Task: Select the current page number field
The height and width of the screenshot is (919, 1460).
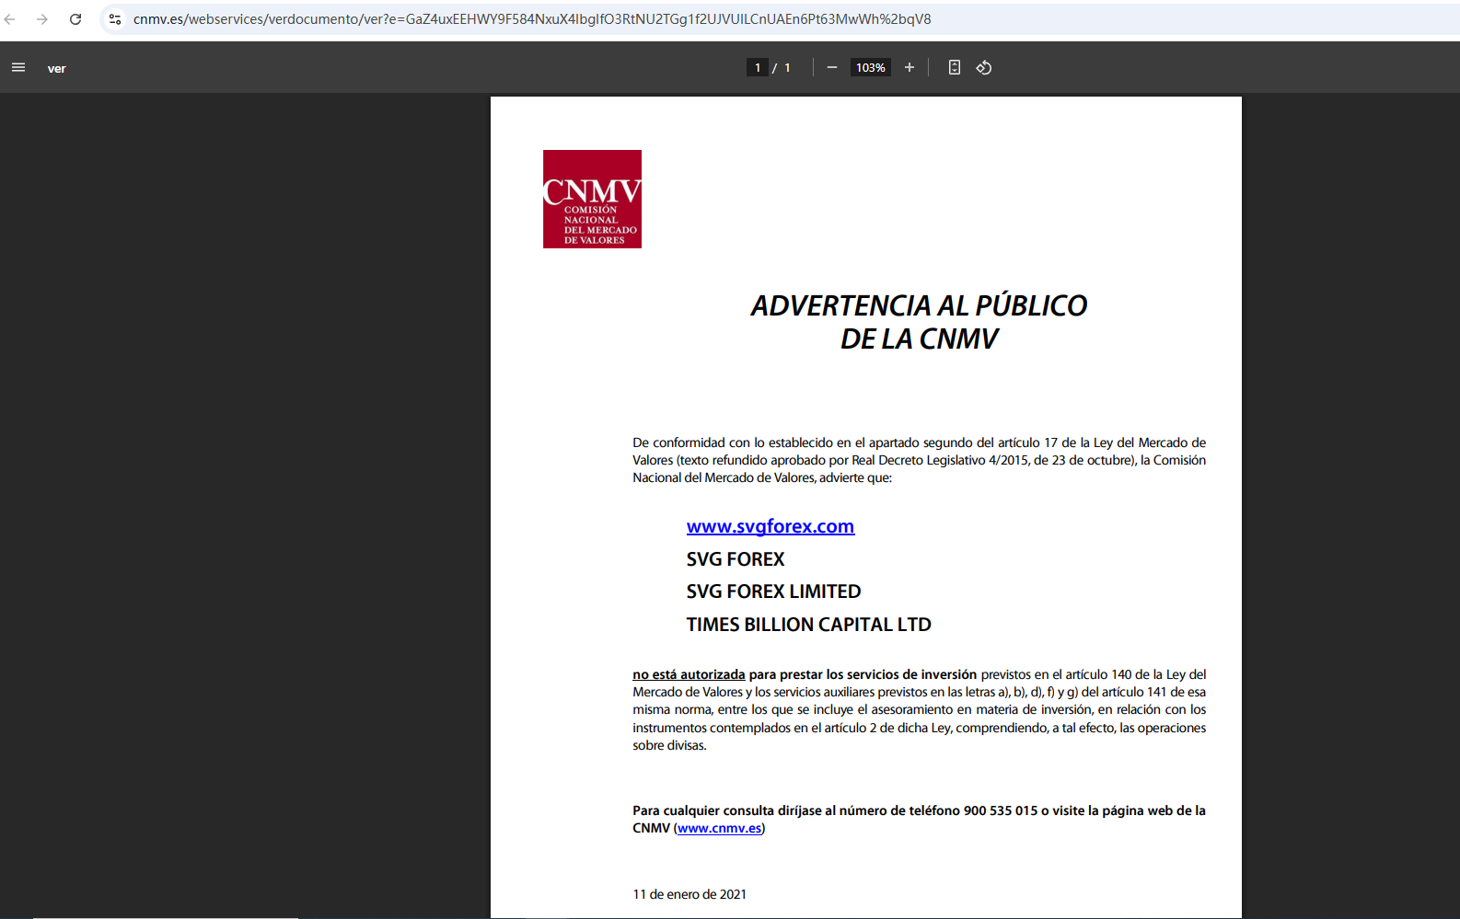Action: [x=758, y=67]
